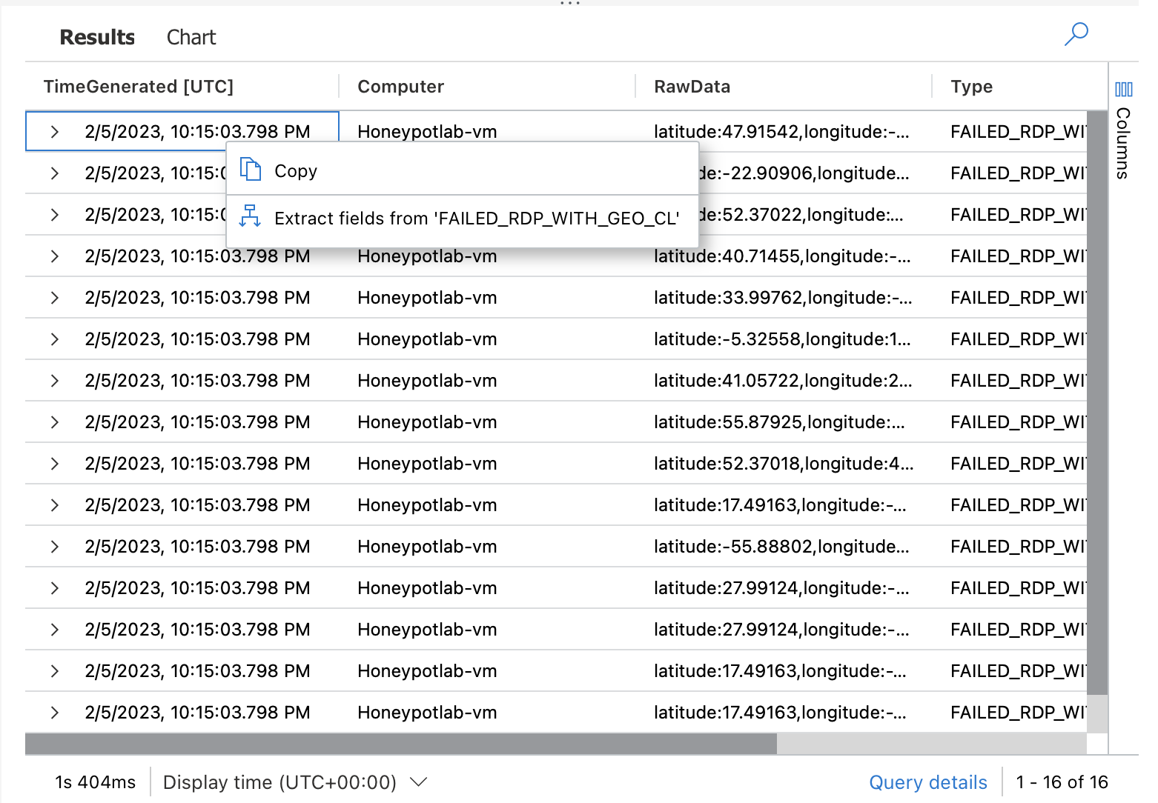Viewport: 1158px width, 803px height.
Task: Select the first row's TimeGenerated cell
Action: point(182,131)
